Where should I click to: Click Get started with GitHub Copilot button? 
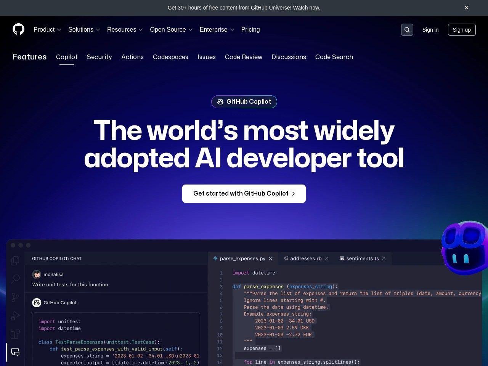[244, 194]
